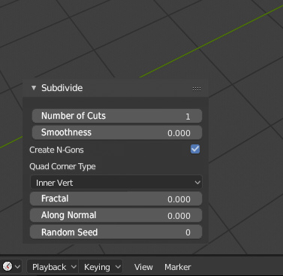Open the timeline editor type selector
The width and height of the screenshot is (283, 276).
(x=11, y=266)
